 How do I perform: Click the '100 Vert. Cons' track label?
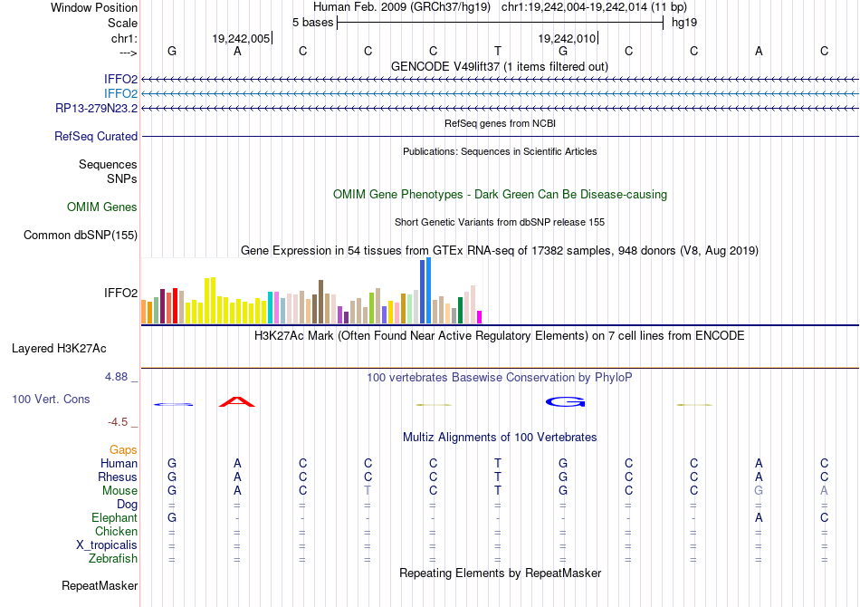(x=51, y=399)
